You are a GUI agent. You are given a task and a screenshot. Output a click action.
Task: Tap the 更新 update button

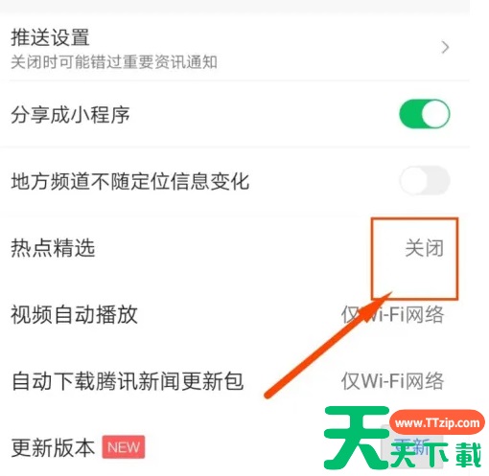[412, 446]
